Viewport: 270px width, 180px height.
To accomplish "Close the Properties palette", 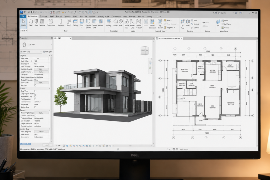I will 52,38.
